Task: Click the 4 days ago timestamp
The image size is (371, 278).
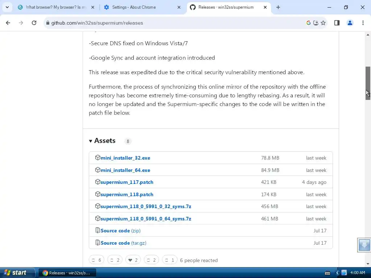Action: 314,182
